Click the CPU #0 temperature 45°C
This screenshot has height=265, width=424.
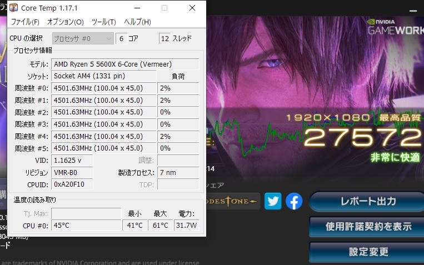[86, 225]
